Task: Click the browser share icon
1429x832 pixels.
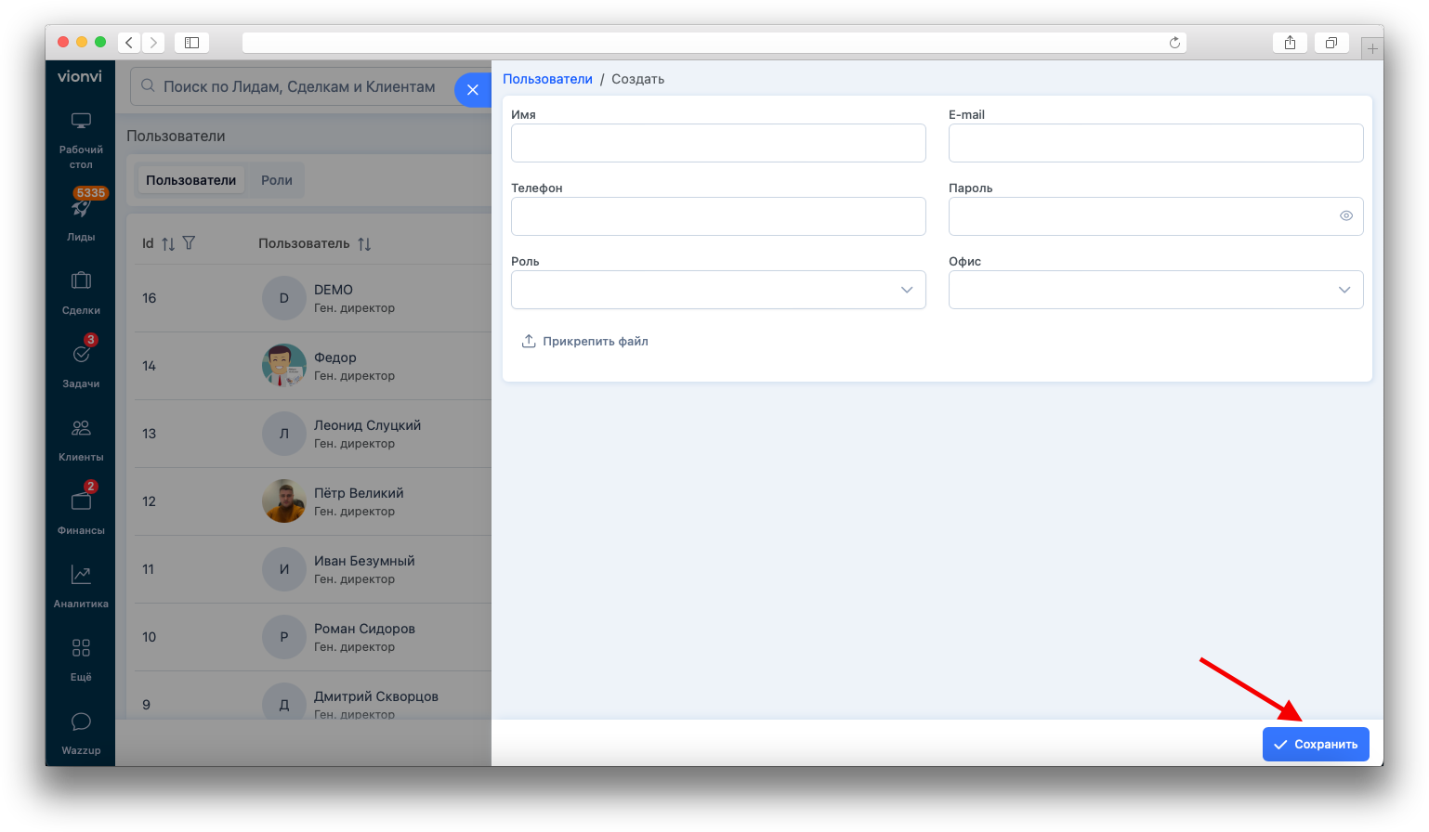Action: [1290, 43]
